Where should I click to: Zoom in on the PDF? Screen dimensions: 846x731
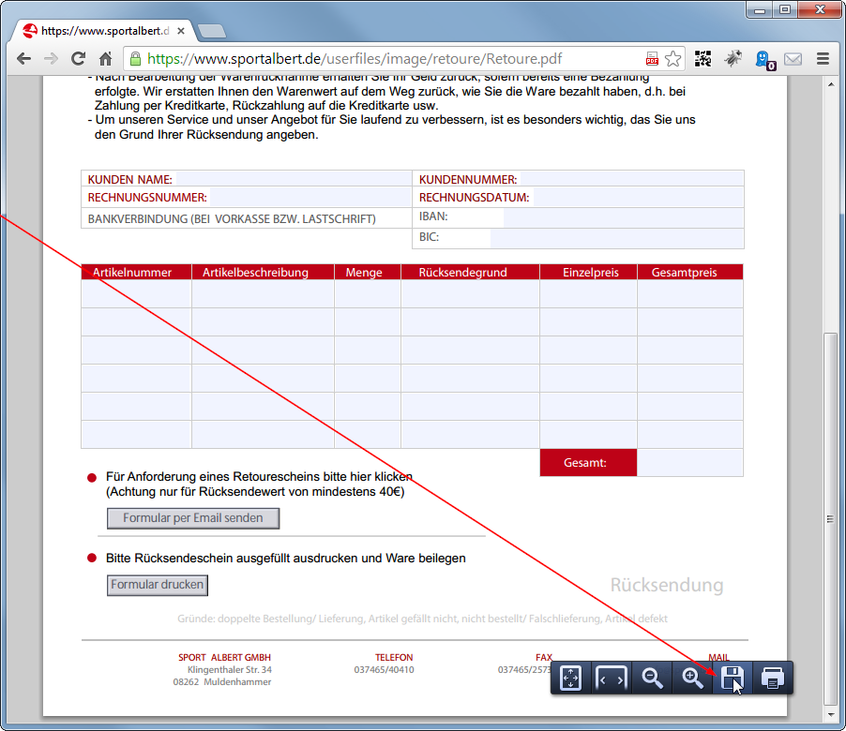click(x=693, y=678)
